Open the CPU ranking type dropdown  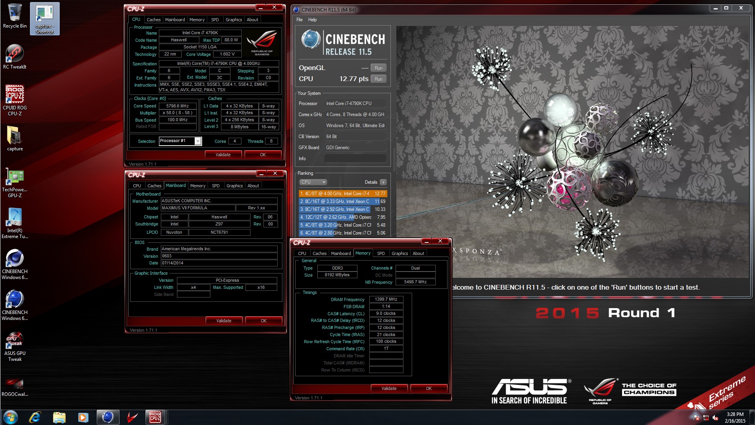click(x=313, y=182)
